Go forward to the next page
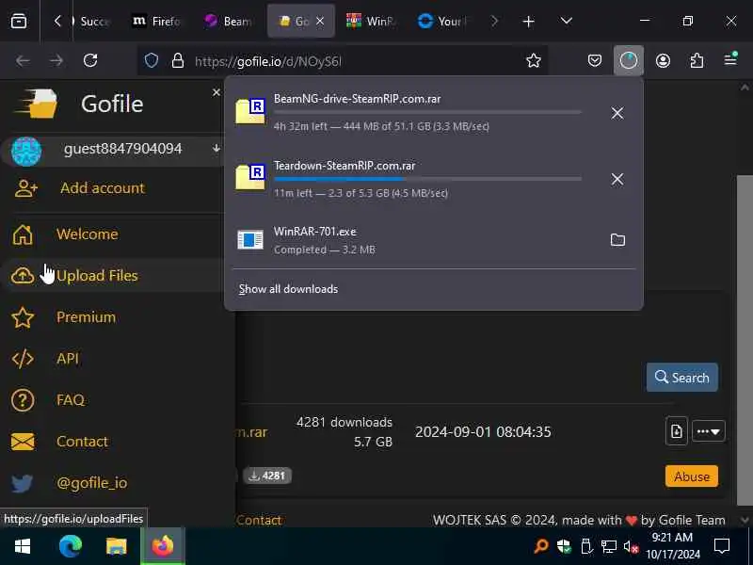753x565 pixels. pos(56,61)
